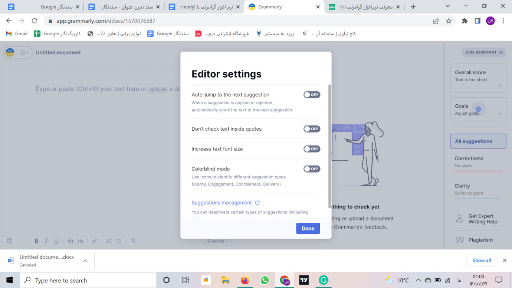This screenshot has width=512, height=288.
Task: Click the browser back arrow
Action: 9,21
